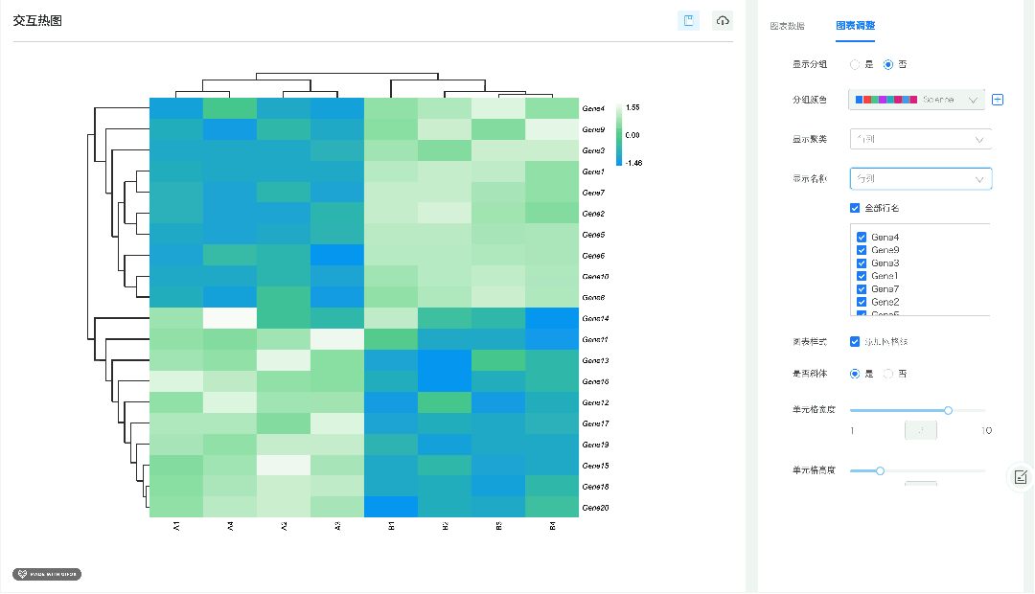
Task: Open the floating edit note icon
Action: 1021,476
